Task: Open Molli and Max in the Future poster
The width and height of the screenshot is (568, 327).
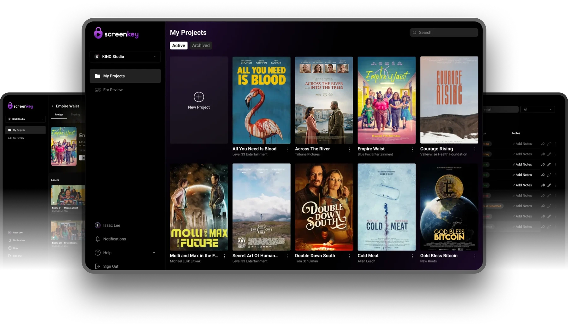Action: [199, 207]
